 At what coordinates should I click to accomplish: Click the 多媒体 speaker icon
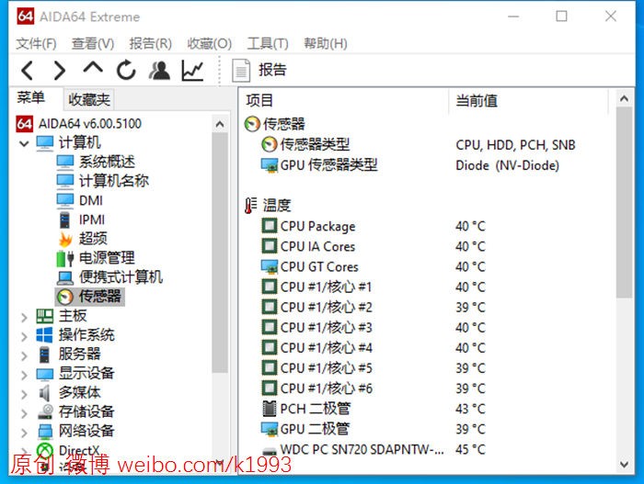(x=44, y=393)
